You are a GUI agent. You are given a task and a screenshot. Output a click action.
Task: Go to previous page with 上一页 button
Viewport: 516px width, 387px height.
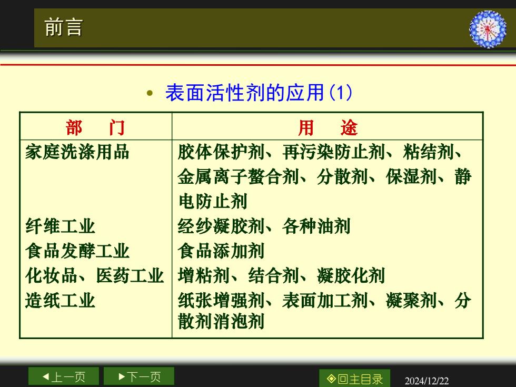64,377
